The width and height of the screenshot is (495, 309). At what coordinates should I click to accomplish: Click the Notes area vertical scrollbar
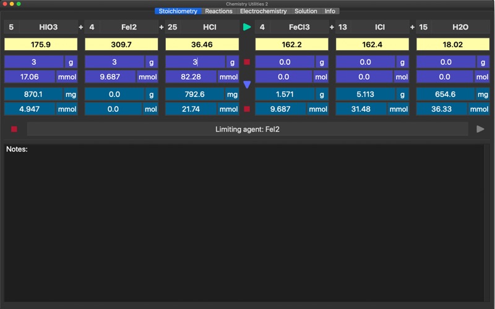pyautogui.click(x=487, y=223)
